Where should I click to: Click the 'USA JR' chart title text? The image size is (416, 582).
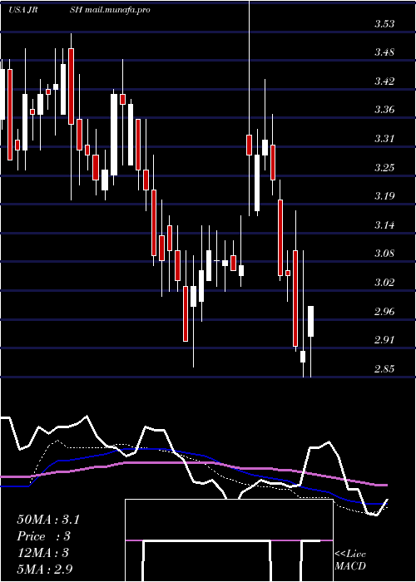[x=22, y=10]
